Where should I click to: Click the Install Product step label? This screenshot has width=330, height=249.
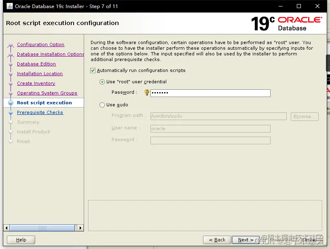[x=33, y=132]
